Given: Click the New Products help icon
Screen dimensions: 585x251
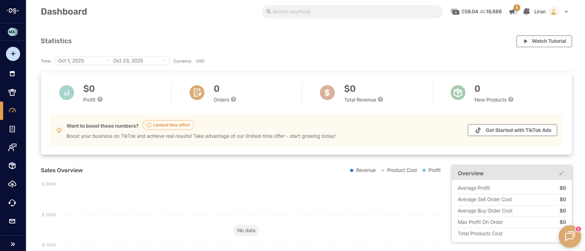Looking at the screenshot, I should tap(511, 99).
